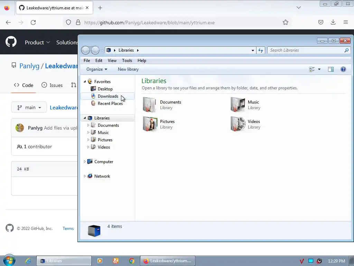Expand Videos node in navigation pane
354x266 pixels.
[x=88, y=147]
